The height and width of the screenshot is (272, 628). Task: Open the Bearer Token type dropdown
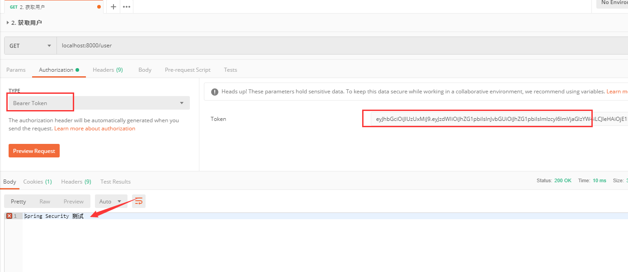click(99, 103)
